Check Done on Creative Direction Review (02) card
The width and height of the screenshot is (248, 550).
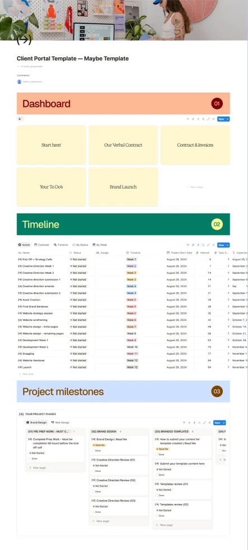(x=93, y=492)
